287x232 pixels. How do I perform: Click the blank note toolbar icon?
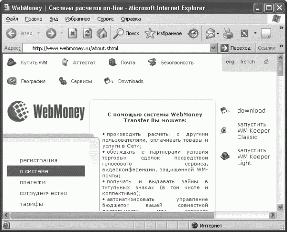[266, 33]
